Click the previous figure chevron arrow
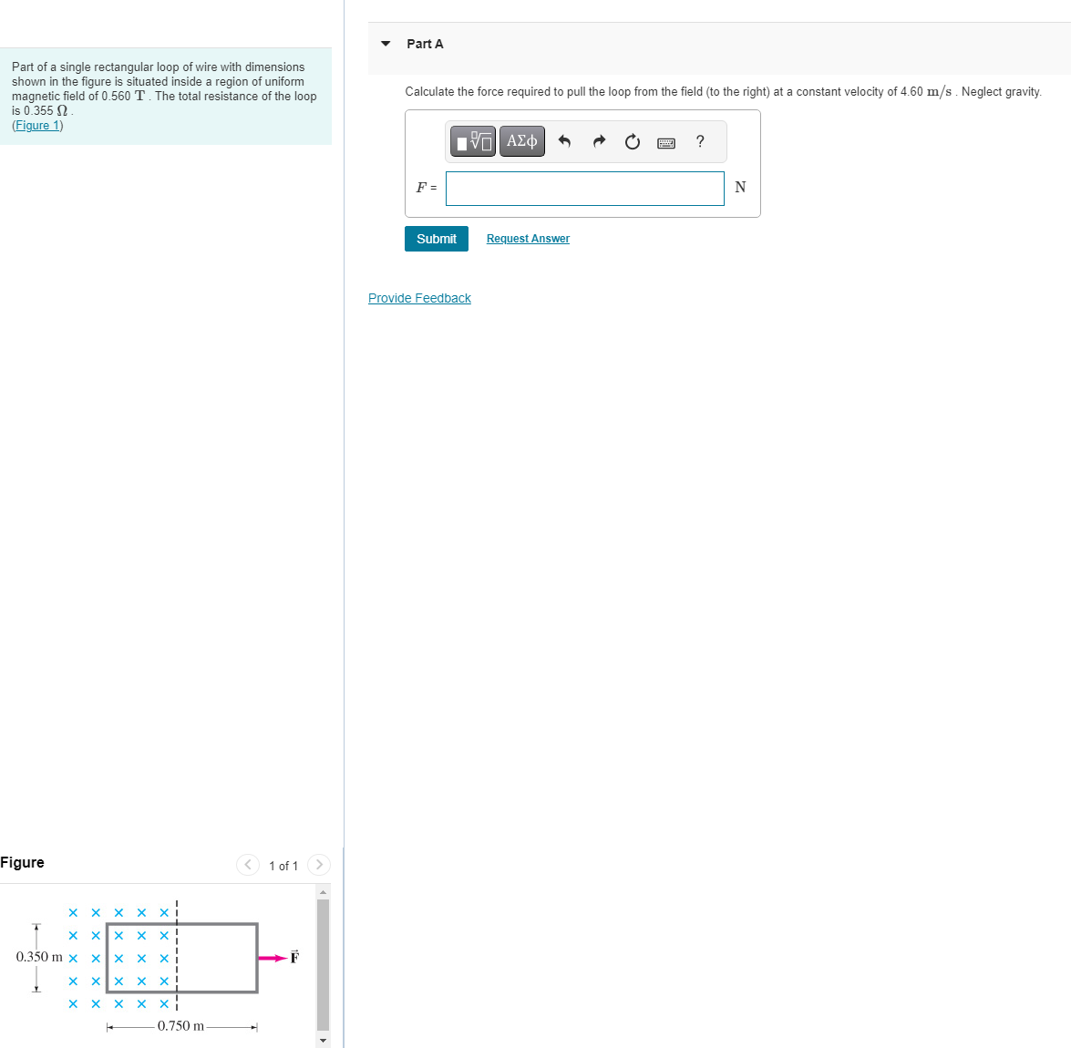Screen dimensions: 1071x1048 [247, 865]
